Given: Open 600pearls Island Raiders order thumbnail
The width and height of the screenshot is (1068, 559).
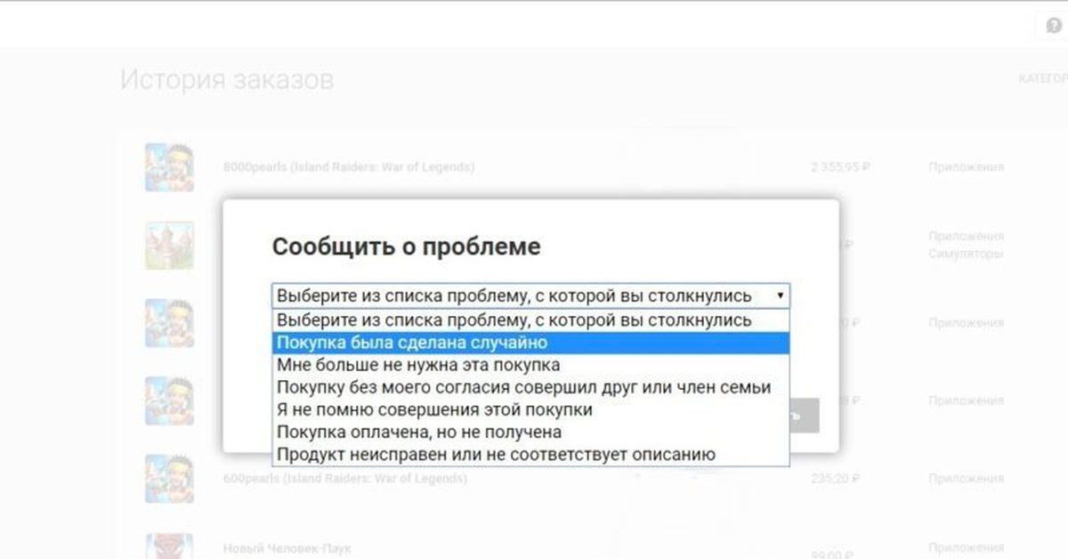Looking at the screenshot, I should [x=169, y=479].
